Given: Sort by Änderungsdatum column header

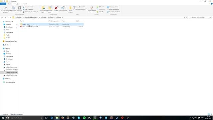Looking at the screenshot, I should click(55, 21).
